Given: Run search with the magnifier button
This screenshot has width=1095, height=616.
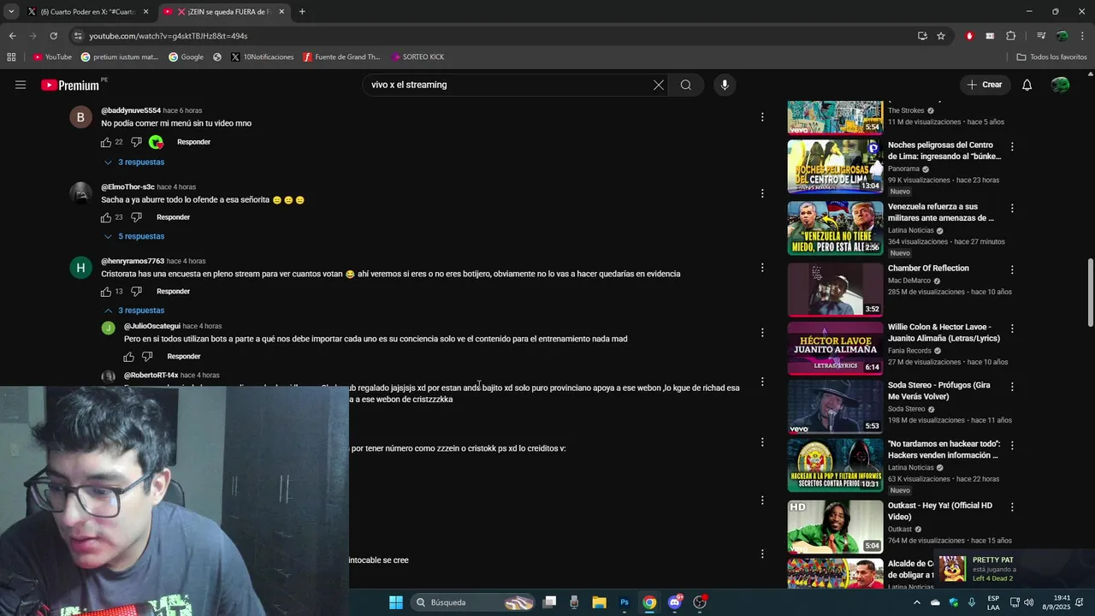Looking at the screenshot, I should [686, 85].
